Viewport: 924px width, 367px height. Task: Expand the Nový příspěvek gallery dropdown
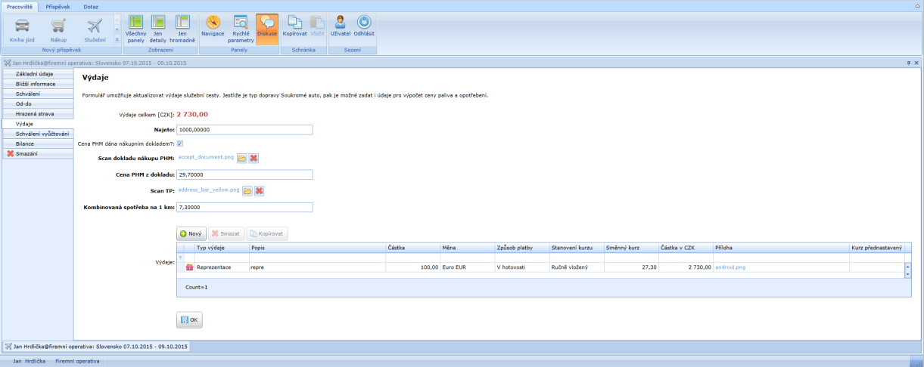(x=117, y=39)
